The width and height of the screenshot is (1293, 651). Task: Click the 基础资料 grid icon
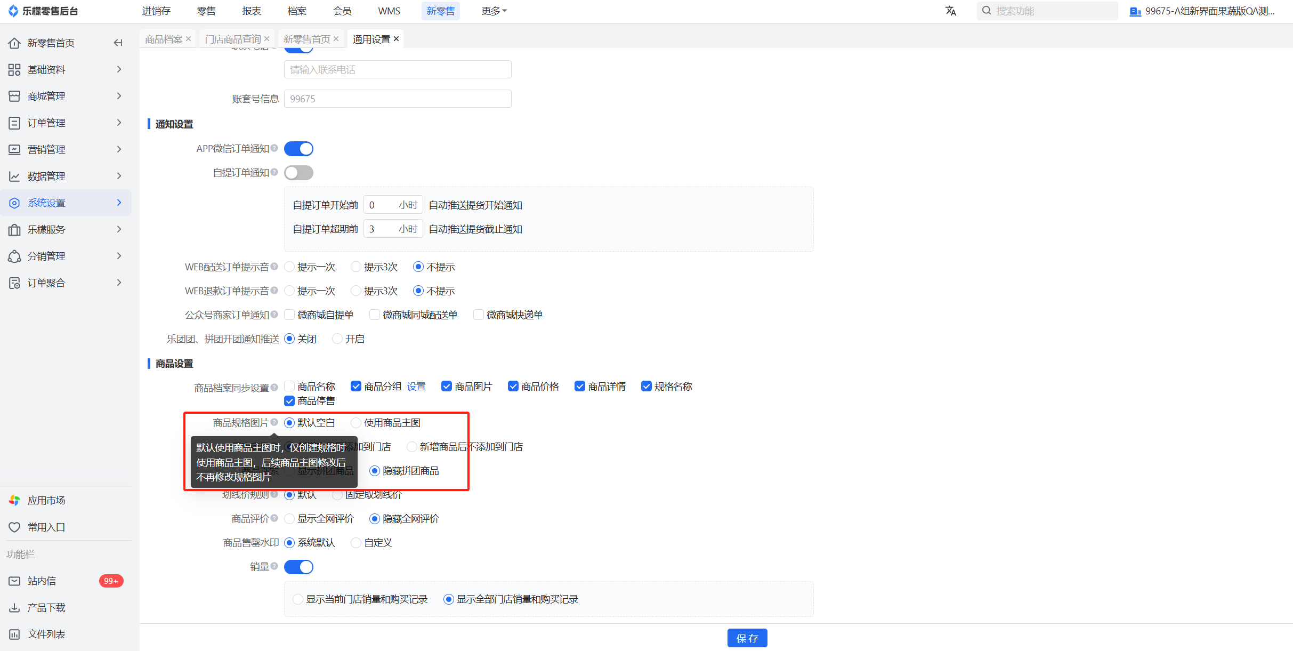tap(14, 69)
